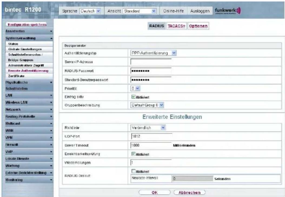Click the Neulade-Intervall field
The image size is (285, 197).
[193, 179]
